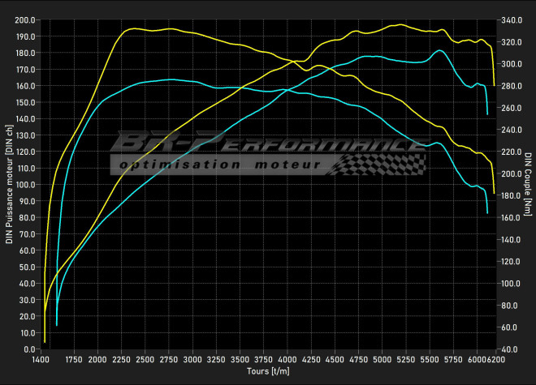Click the 340.0 label on right axis

[x=512, y=19]
